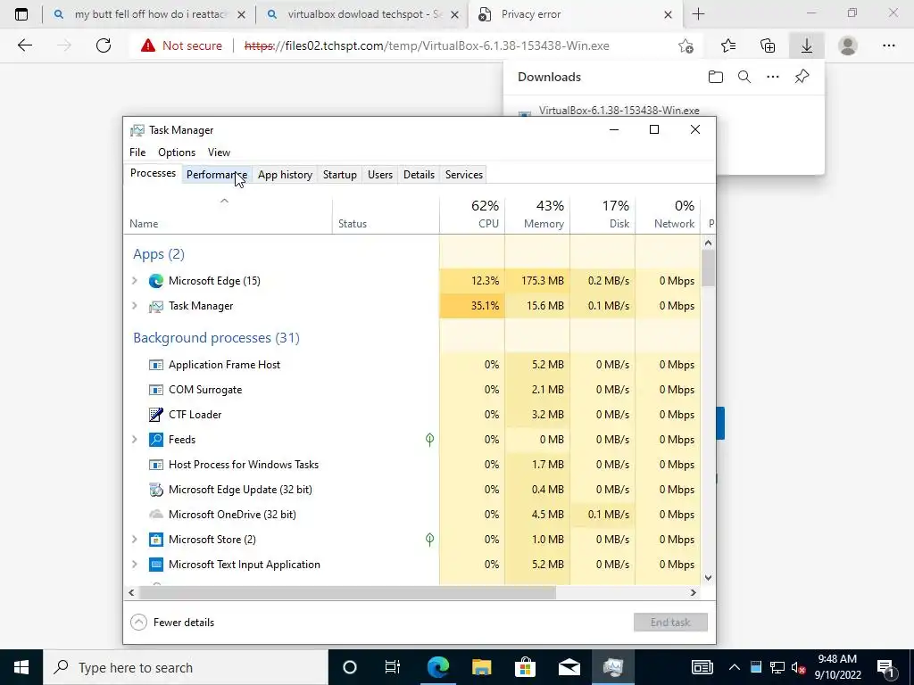Screen dimensions: 914x685
Task: Close the Privacy error tab
Action: pos(668,15)
